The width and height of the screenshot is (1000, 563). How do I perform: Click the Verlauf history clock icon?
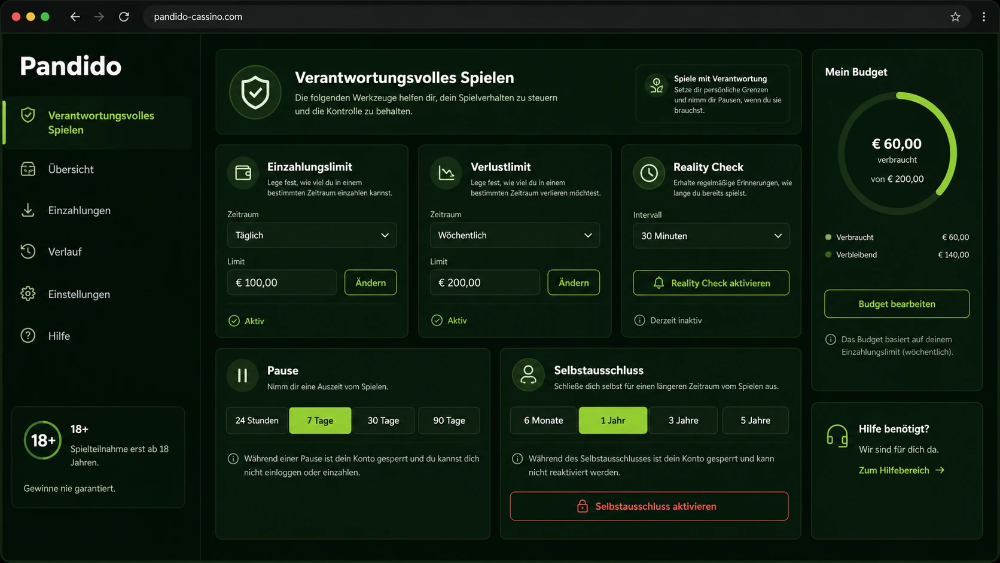point(28,251)
